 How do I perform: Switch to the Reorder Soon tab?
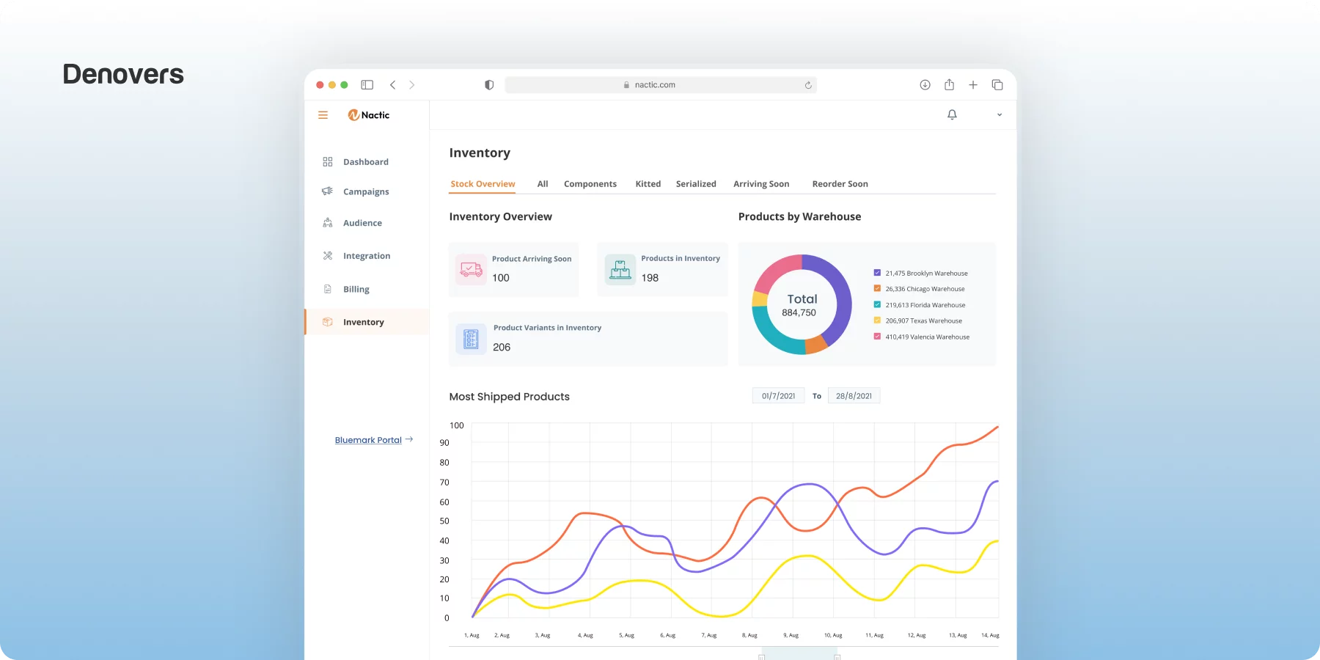840,184
